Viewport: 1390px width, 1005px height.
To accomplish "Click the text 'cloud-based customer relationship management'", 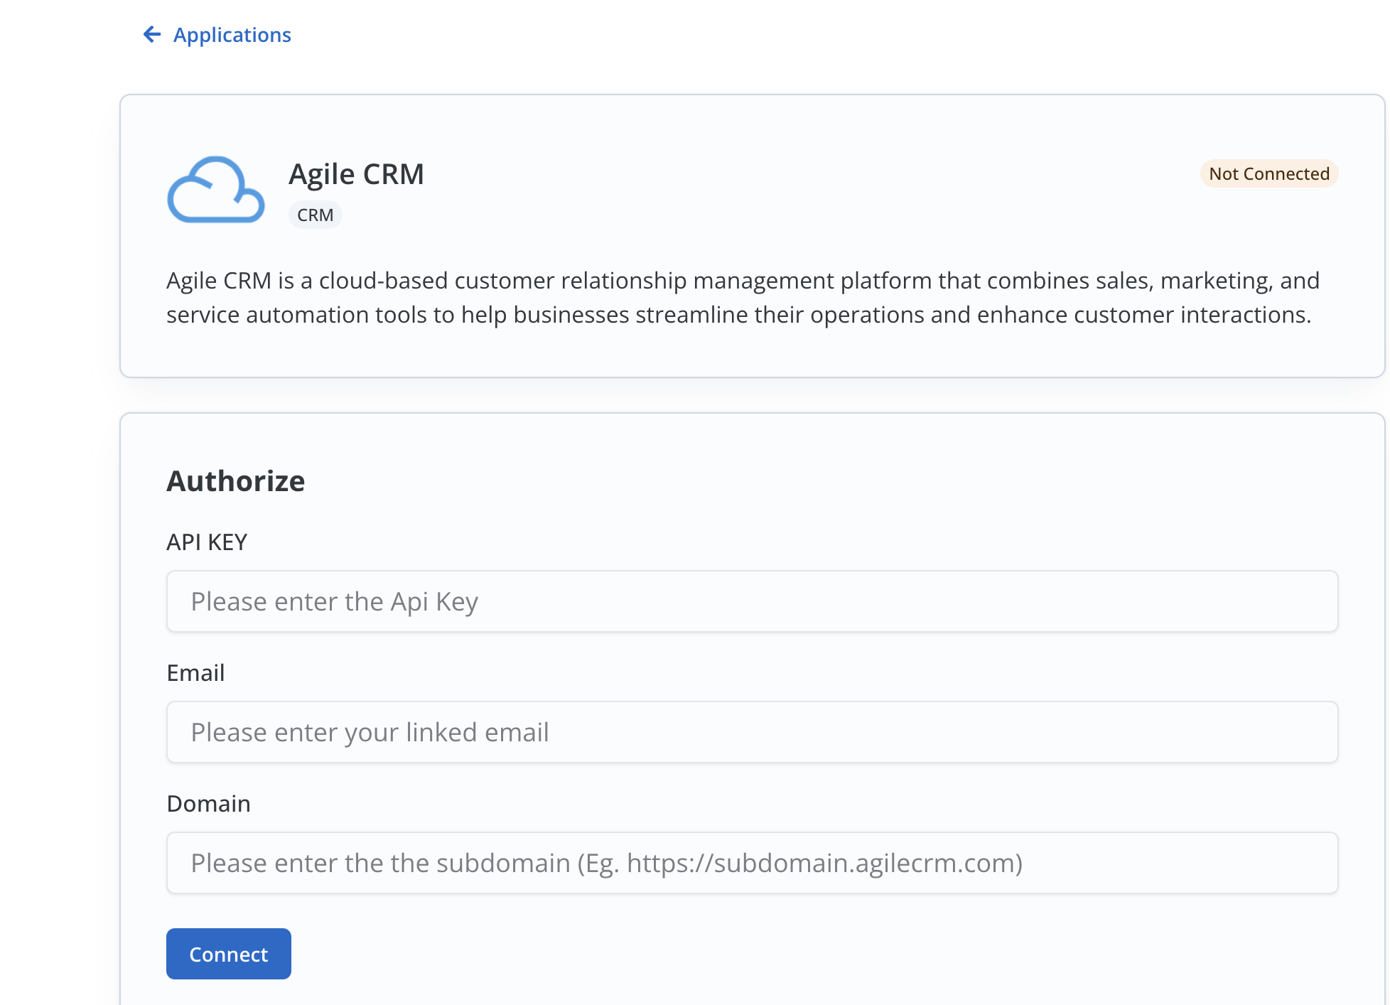I will tap(576, 280).
